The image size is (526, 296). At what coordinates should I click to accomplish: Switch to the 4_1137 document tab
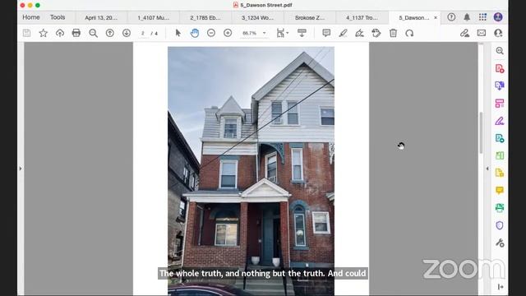[362, 17]
